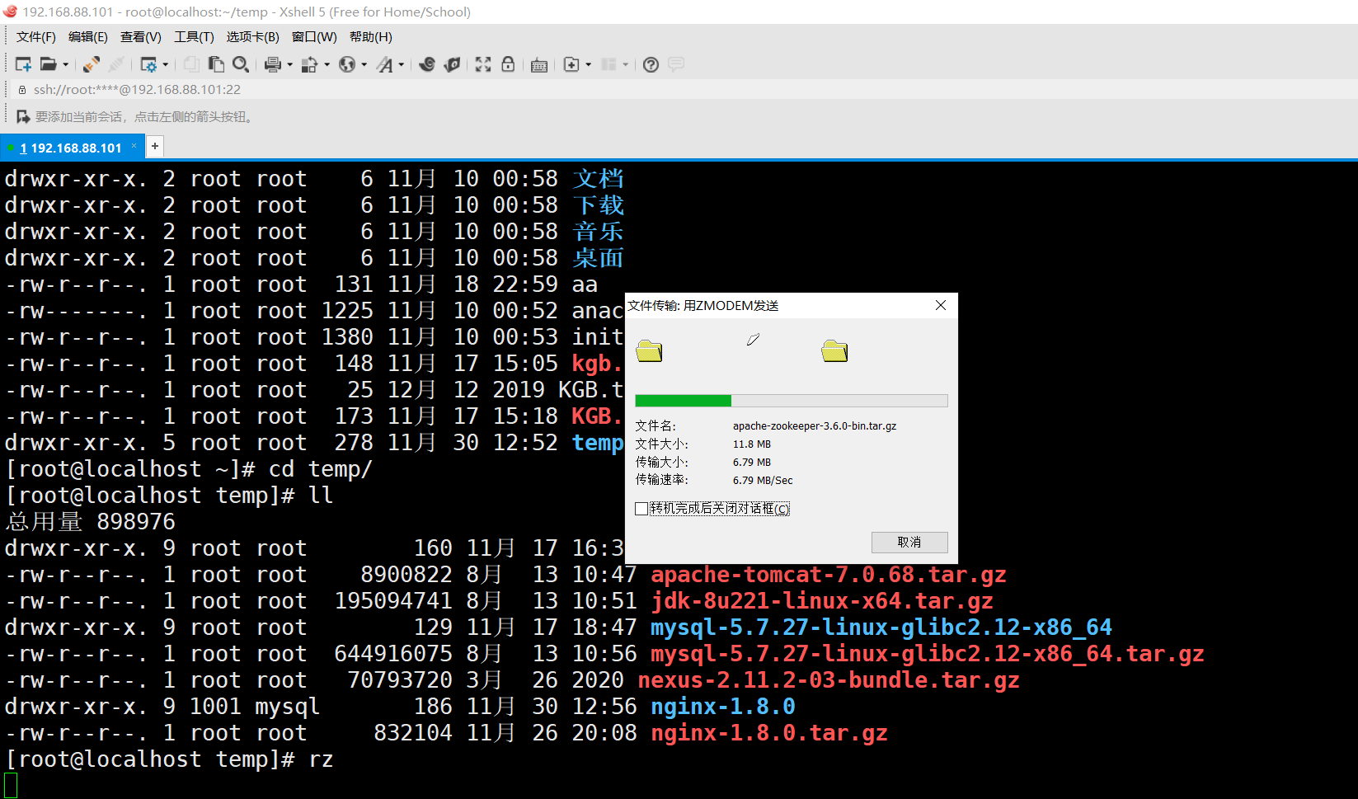Click the destination folder icon in dialog
Image resolution: width=1358 pixels, height=799 pixels.
tap(834, 351)
